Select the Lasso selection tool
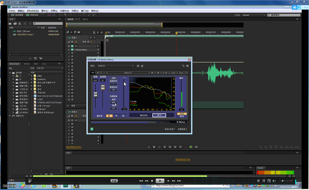 84,15
